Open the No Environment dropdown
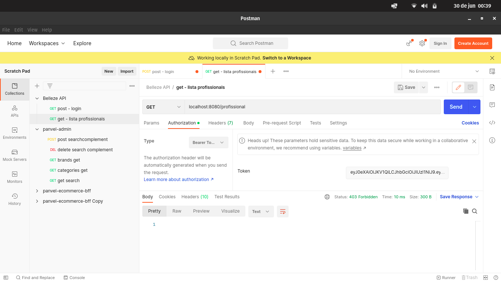The height and width of the screenshot is (282, 501). click(444, 71)
